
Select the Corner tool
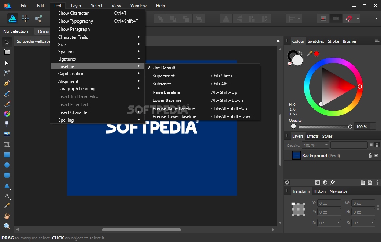[x=7, y=73]
